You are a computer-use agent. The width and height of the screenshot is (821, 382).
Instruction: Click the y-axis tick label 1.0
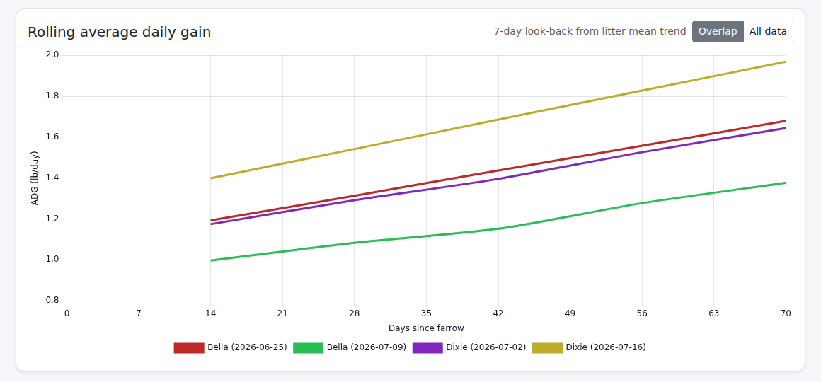[53, 260]
